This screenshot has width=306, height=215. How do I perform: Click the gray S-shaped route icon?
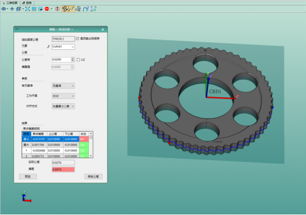(x=78, y=9)
